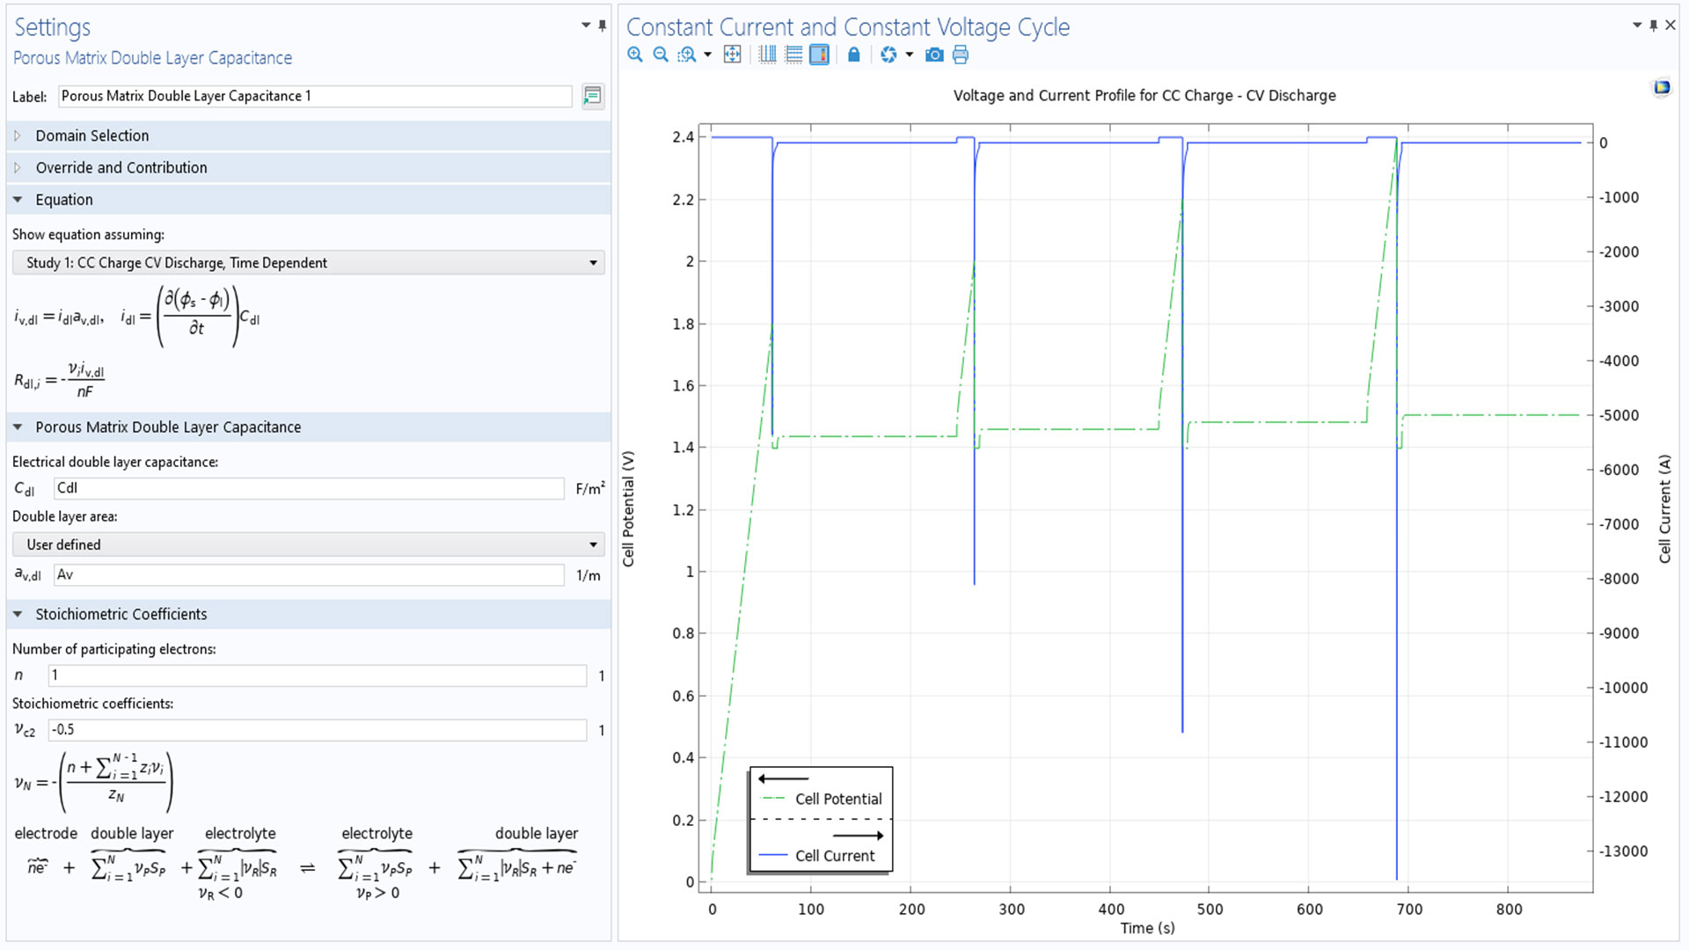Click the Av double layer area field
Screen dimensions: 1689x950
308,574
